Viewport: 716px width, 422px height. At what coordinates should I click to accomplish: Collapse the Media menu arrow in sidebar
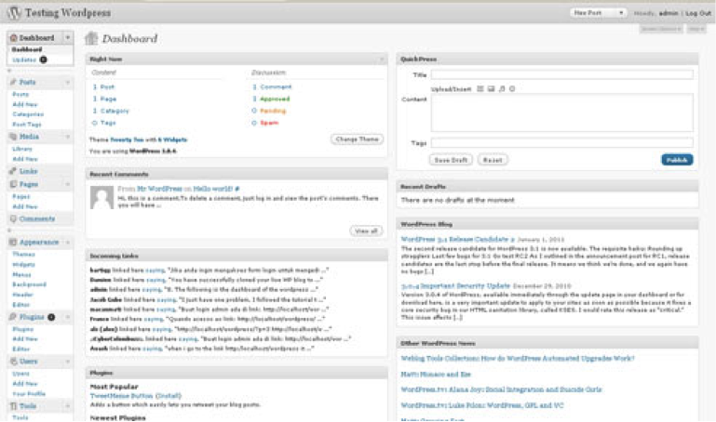[68, 137]
